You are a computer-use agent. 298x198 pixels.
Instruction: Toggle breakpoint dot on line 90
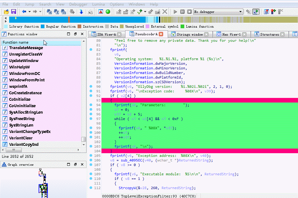click(x=91, y=87)
